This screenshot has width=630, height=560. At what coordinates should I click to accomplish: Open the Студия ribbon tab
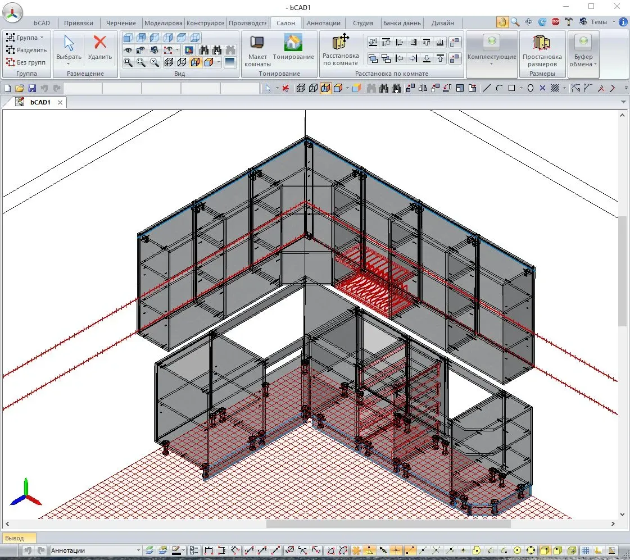pos(363,23)
